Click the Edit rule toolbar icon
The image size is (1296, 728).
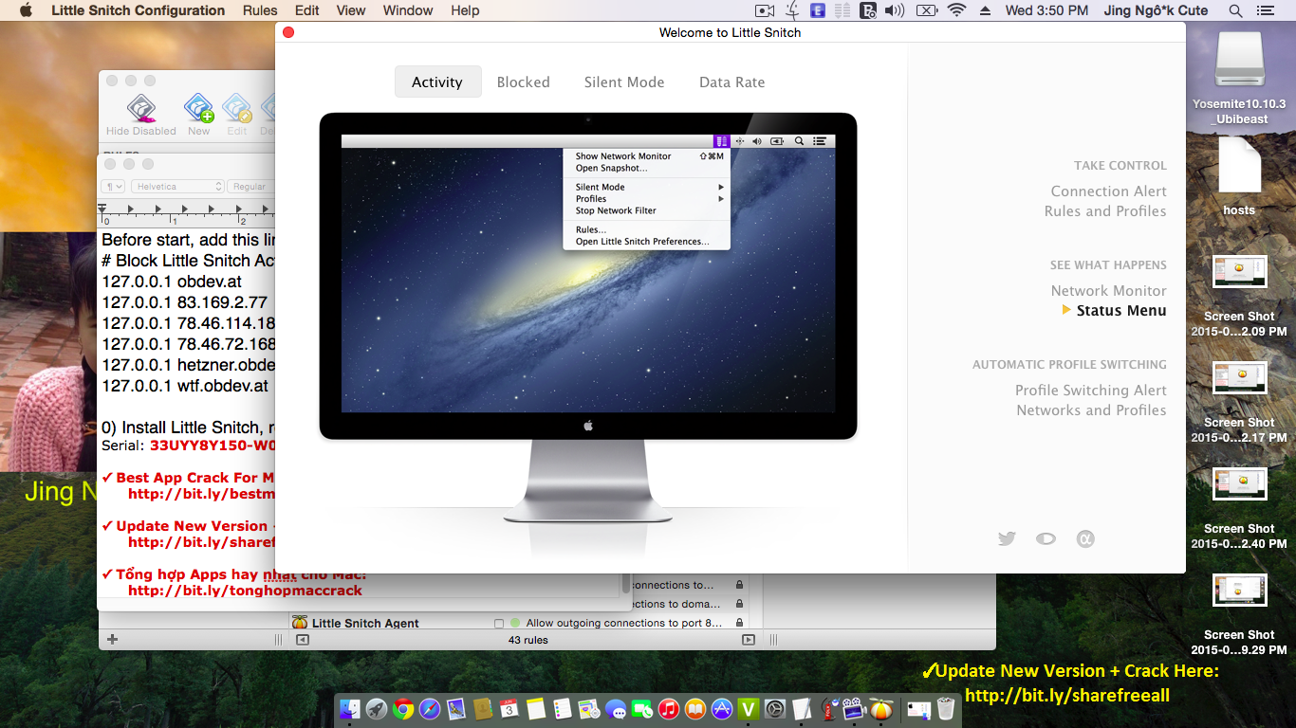coord(236,108)
